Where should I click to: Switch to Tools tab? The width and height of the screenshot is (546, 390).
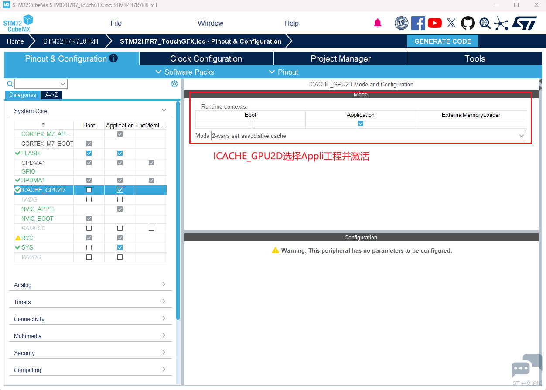click(x=475, y=58)
